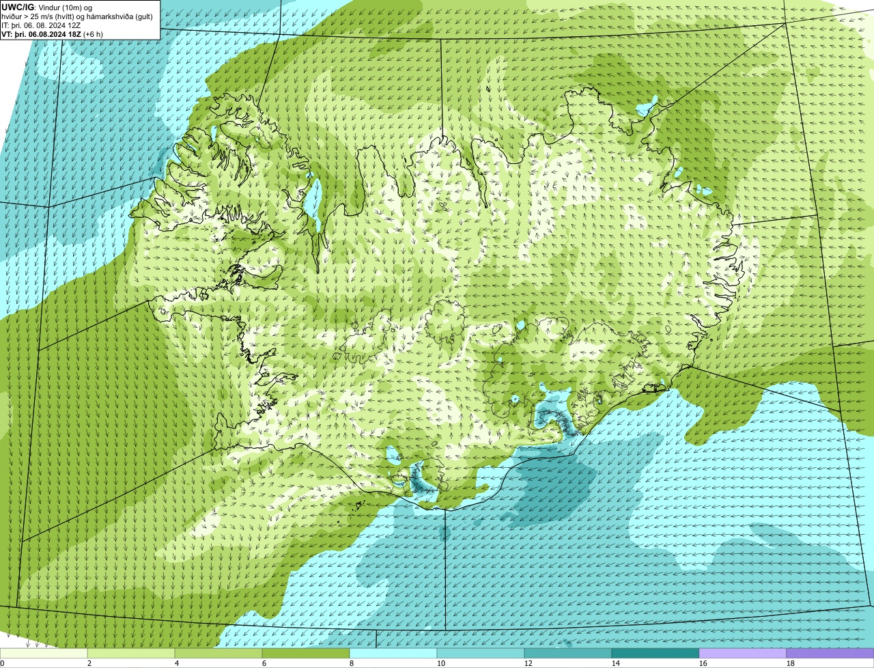Click the title line "UWC/IG: Vindur (10m) og"
The height and width of the screenshot is (668, 874).
tap(47, 7)
